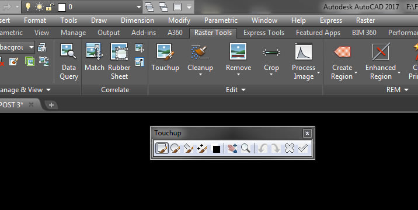The height and width of the screenshot is (210, 418).
Task: Open the Draw menu
Action: click(99, 20)
